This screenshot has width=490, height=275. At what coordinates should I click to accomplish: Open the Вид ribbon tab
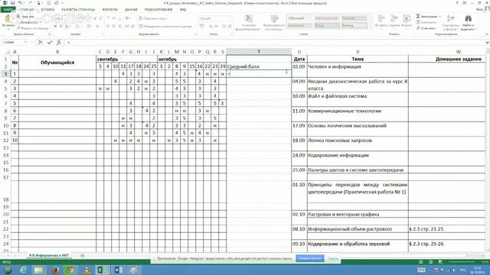[x=183, y=9]
